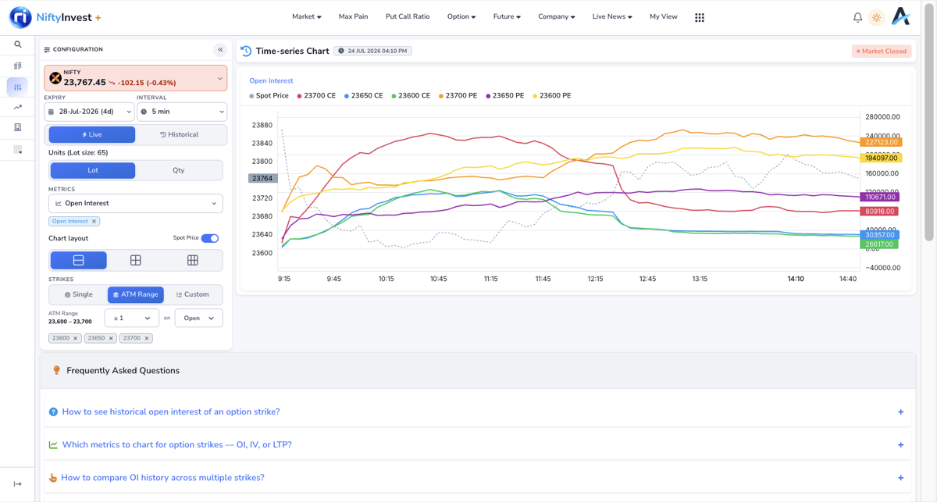Open the notifications bell
This screenshot has height=502, width=937.
(857, 17)
